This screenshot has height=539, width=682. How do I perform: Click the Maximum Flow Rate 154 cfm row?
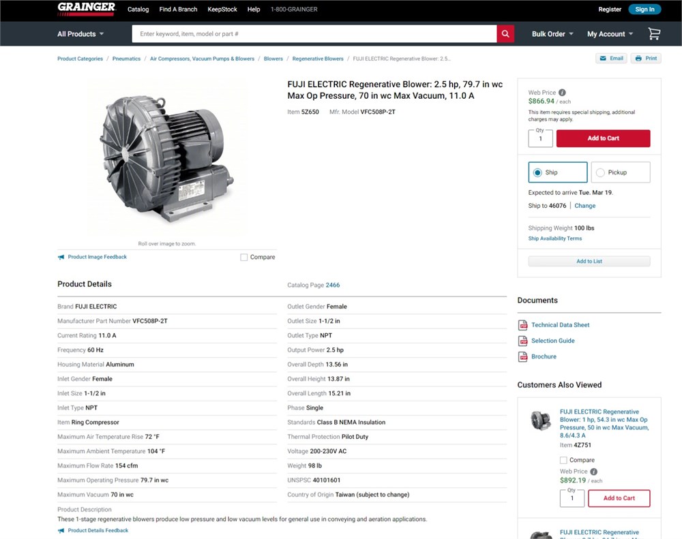click(x=167, y=465)
